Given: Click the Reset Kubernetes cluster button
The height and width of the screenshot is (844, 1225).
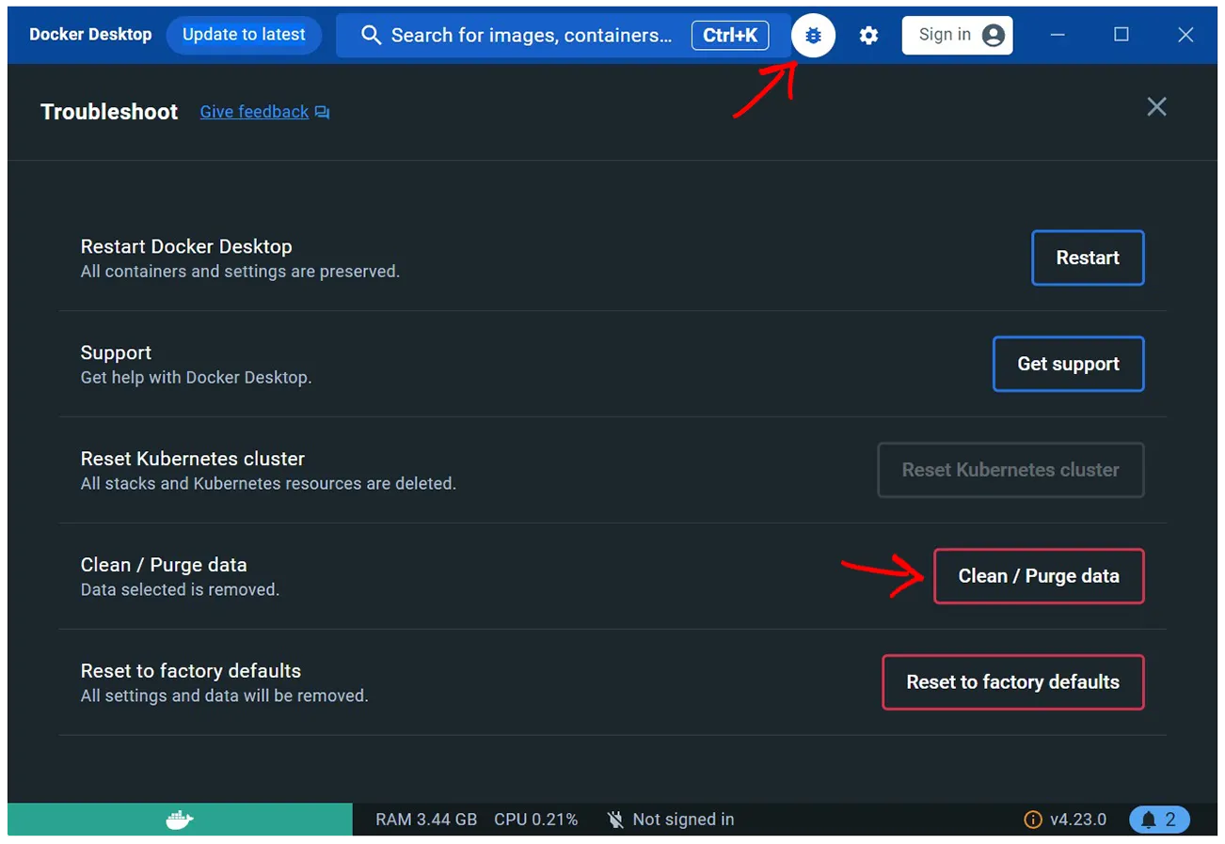Looking at the screenshot, I should [1010, 470].
